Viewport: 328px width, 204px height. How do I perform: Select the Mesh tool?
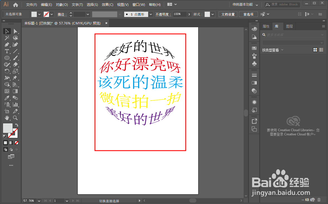coord(7,91)
